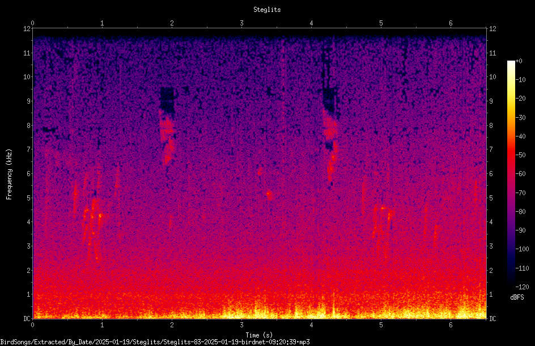The height and width of the screenshot is (346, 535).
Task: Click the Frequency (kHz) axis title
Action: pyautogui.click(x=9, y=174)
